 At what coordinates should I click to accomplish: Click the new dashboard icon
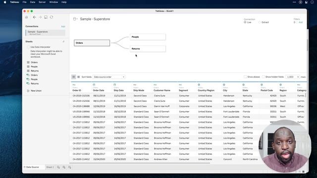pyautogui.click(x=64, y=167)
